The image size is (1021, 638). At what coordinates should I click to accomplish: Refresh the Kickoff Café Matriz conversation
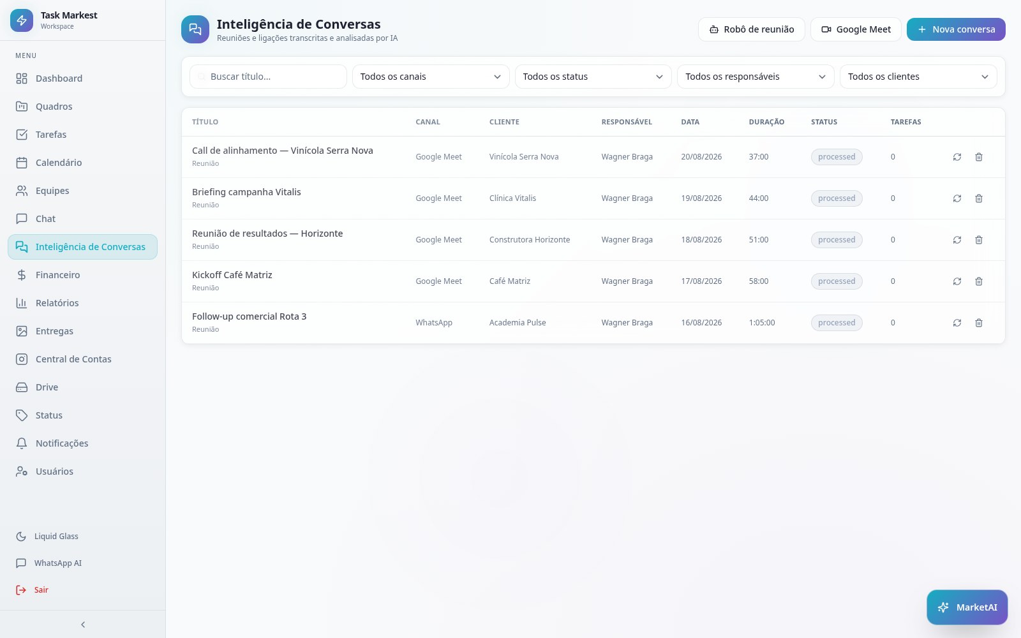957,281
